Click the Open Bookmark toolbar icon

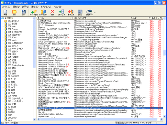click(x=43, y=12)
